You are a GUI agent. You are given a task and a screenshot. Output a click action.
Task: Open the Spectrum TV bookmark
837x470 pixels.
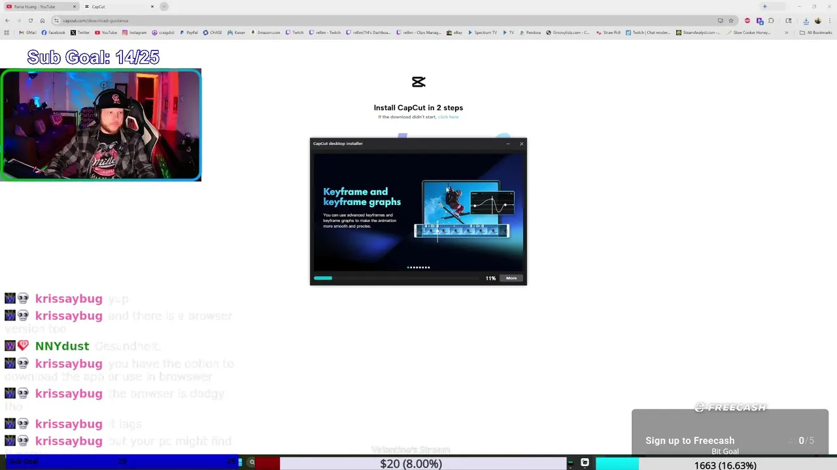(x=483, y=32)
